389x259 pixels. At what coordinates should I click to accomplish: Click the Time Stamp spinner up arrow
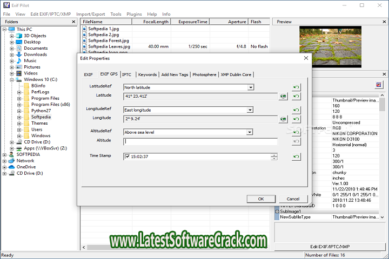pyautogui.click(x=274, y=155)
